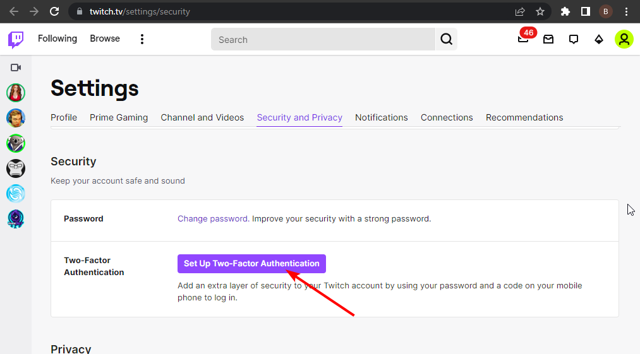Click into the Search input field
This screenshot has width=640, height=354.
323,39
